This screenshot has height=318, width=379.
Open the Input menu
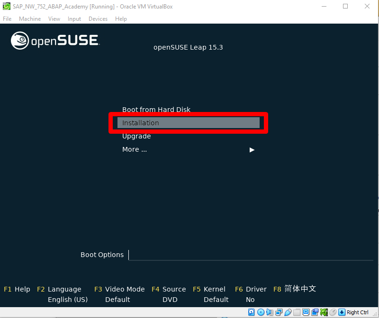74,19
